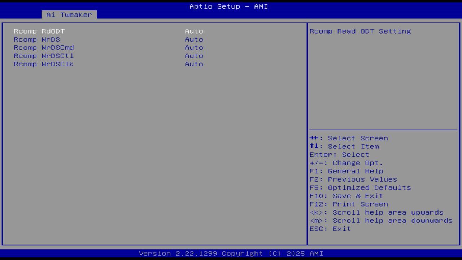Click the Aptio Setup title bar

[x=228, y=6]
